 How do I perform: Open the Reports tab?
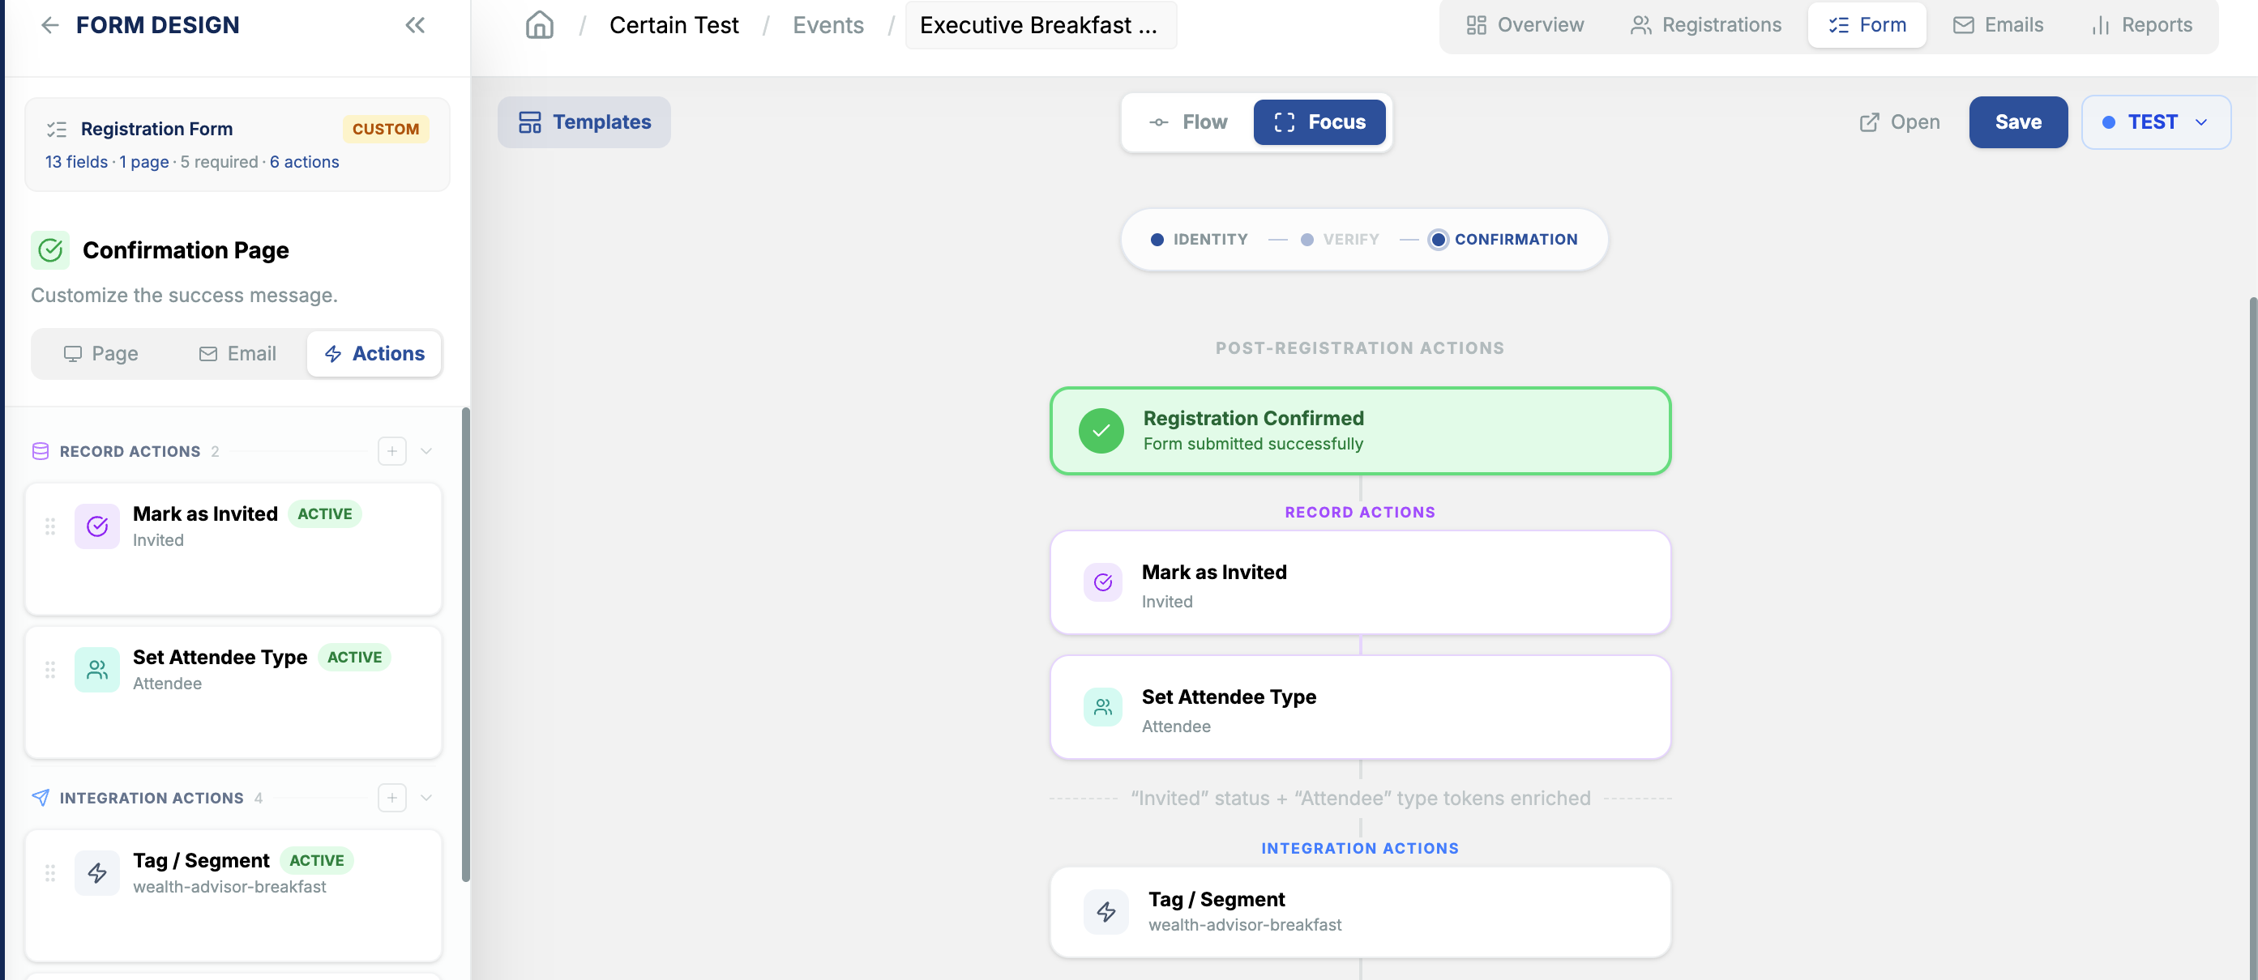2141,25
